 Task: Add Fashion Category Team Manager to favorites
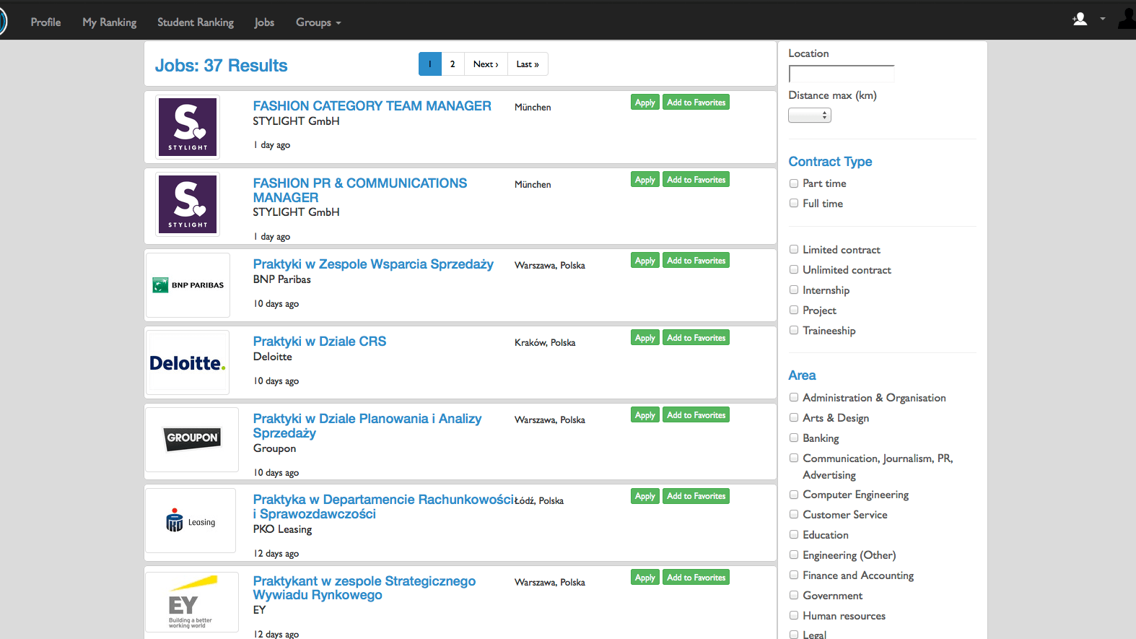coord(696,103)
